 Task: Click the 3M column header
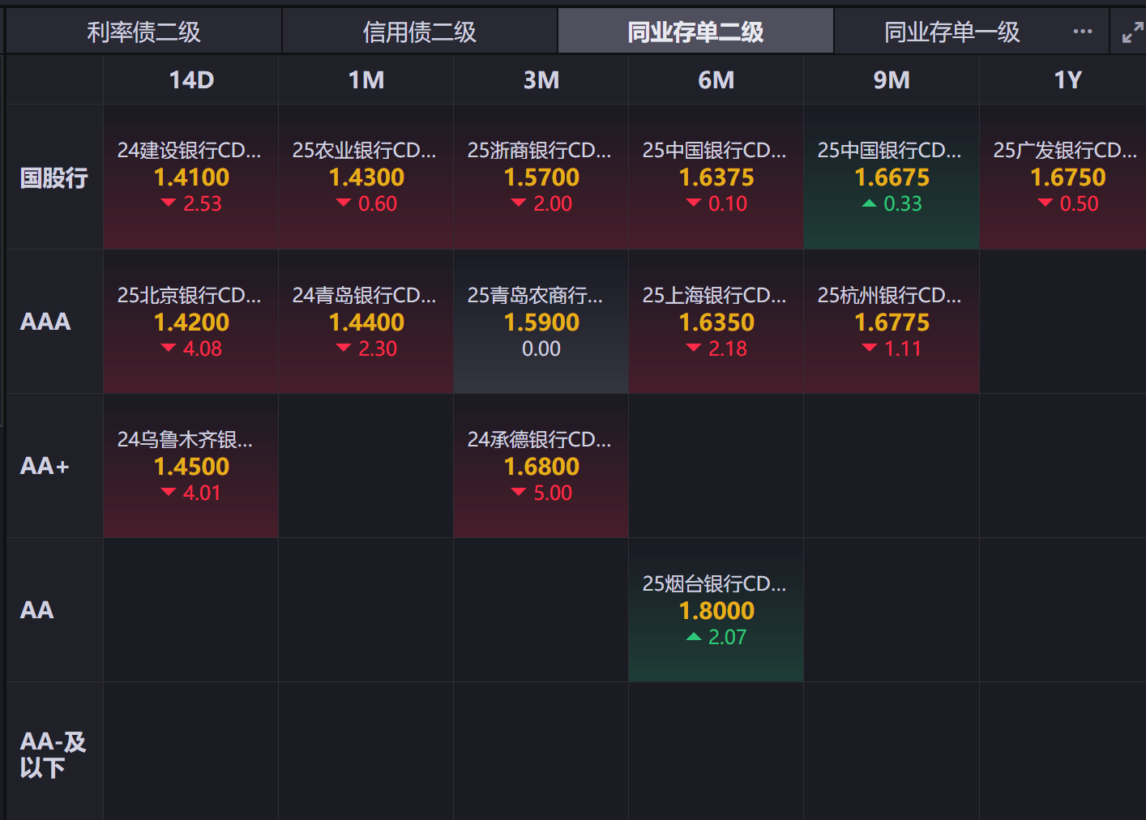coord(541,80)
